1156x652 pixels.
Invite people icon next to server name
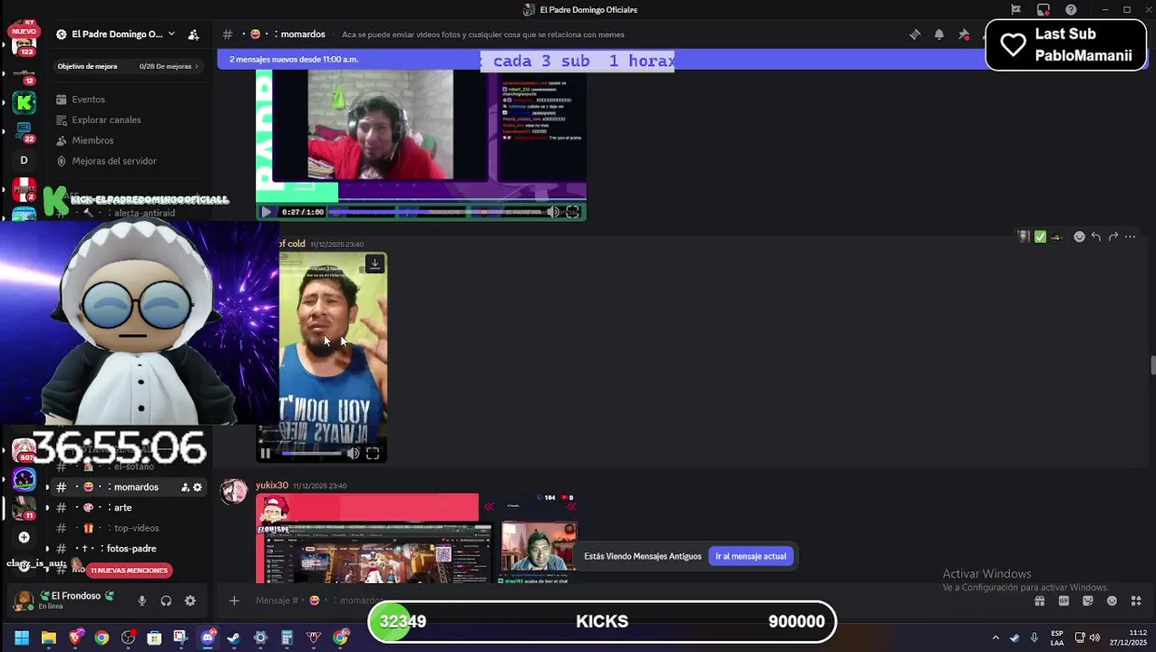[x=193, y=34]
